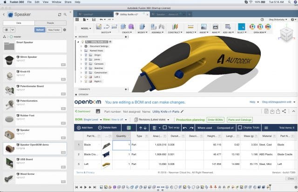Refresh the Speaker data panel

60,14
